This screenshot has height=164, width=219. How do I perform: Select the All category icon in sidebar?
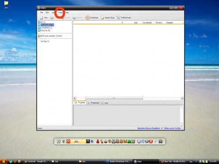point(39,22)
